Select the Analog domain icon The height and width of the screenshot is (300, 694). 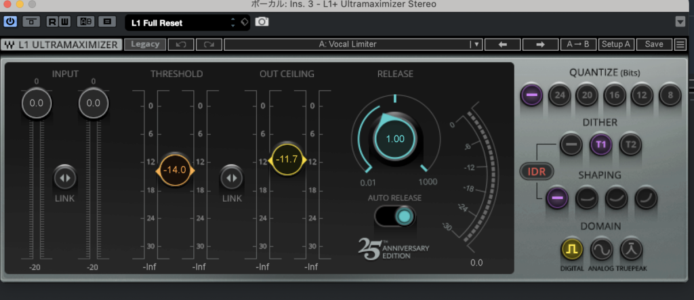pyautogui.click(x=602, y=249)
